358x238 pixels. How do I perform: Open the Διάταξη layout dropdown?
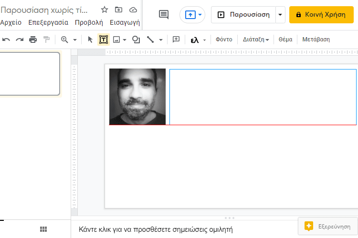(x=256, y=40)
